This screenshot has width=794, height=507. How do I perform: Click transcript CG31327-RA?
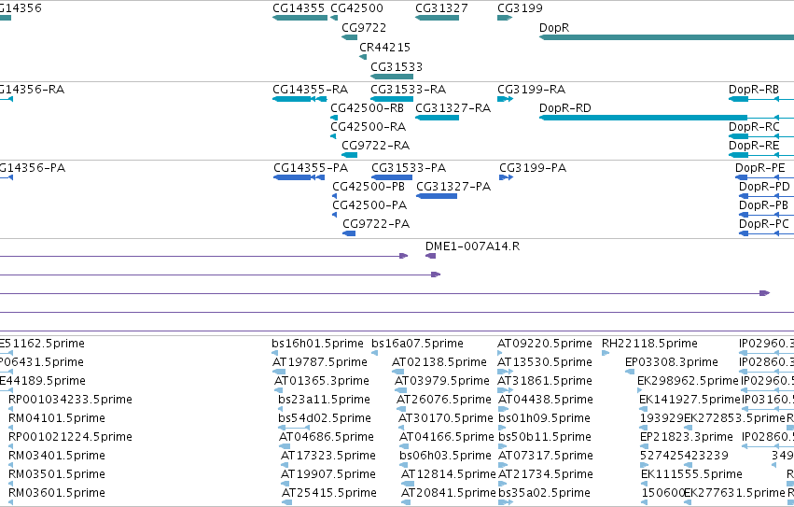click(x=437, y=118)
